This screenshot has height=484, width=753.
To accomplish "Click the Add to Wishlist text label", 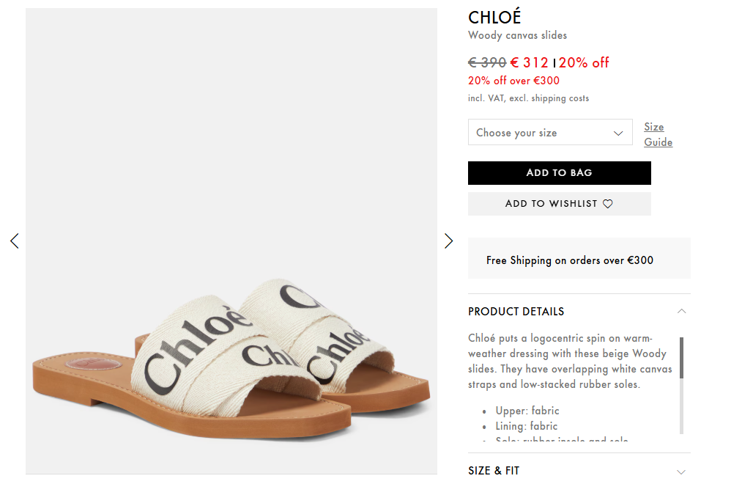I will pyautogui.click(x=551, y=204).
